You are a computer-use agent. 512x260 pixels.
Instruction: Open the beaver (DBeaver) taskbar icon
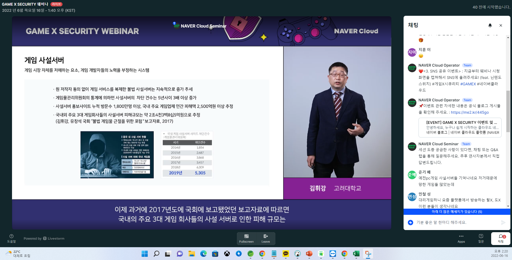(x=297, y=254)
